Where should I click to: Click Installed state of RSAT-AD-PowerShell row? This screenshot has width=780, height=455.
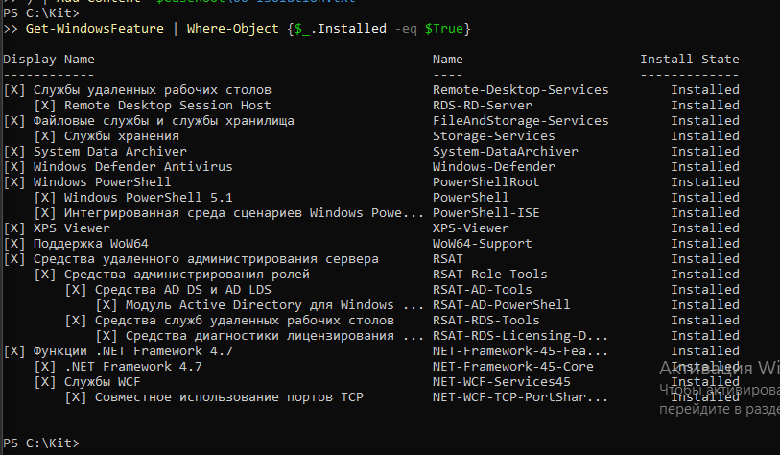[705, 305]
